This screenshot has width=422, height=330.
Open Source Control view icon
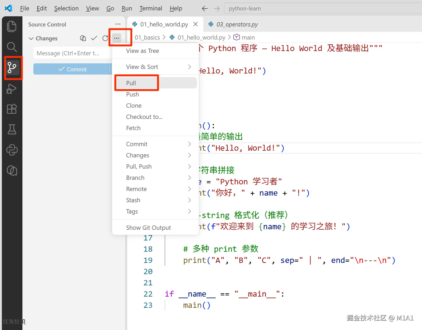(x=12, y=68)
